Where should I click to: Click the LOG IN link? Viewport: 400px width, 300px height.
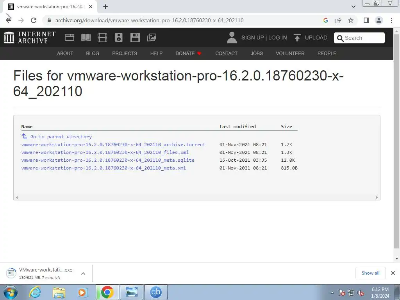tap(278, 37)
